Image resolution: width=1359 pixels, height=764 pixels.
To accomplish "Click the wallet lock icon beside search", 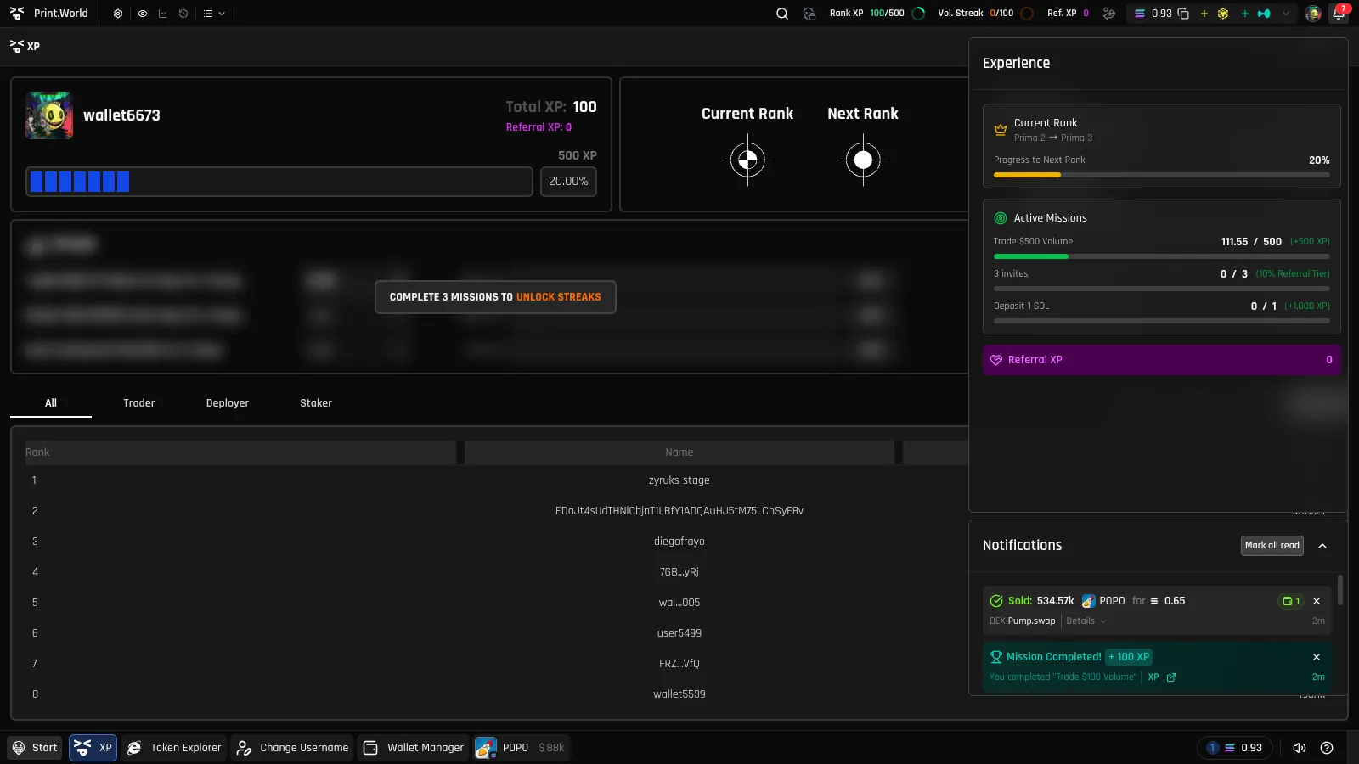I will click(x=809, y=14).
